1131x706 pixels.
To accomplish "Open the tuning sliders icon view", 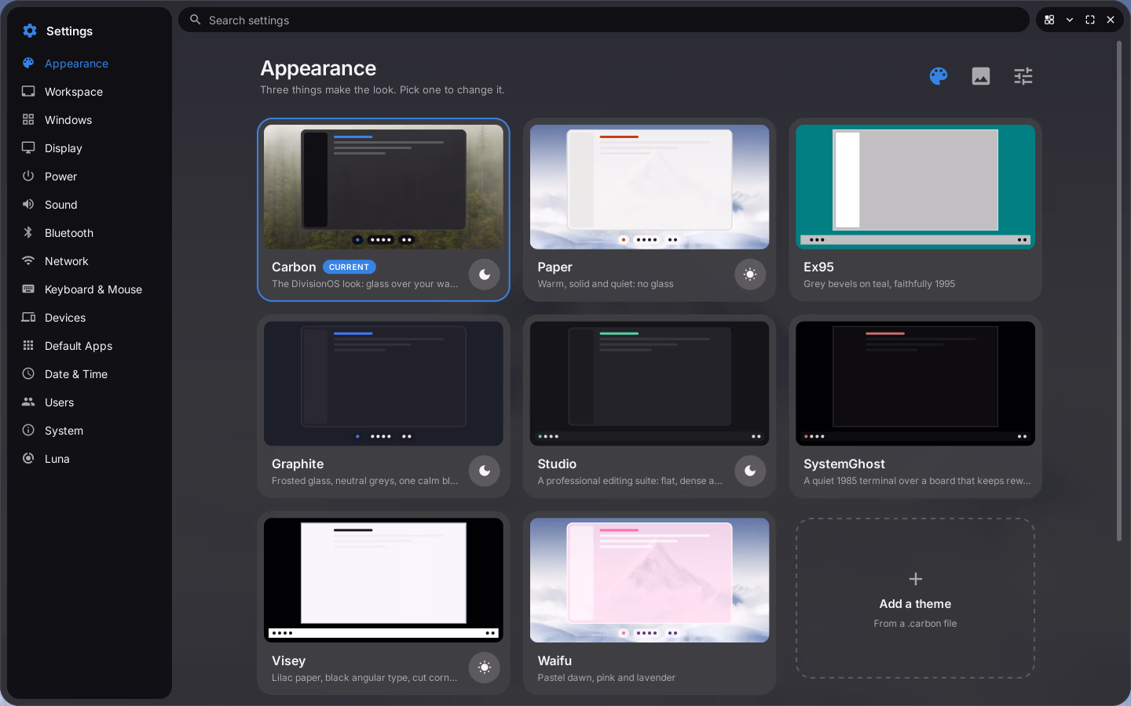I will coord(1023,76).
